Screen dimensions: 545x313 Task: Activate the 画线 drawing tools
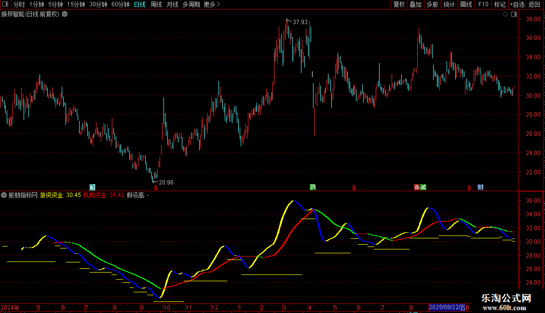(x=466, y=4)
